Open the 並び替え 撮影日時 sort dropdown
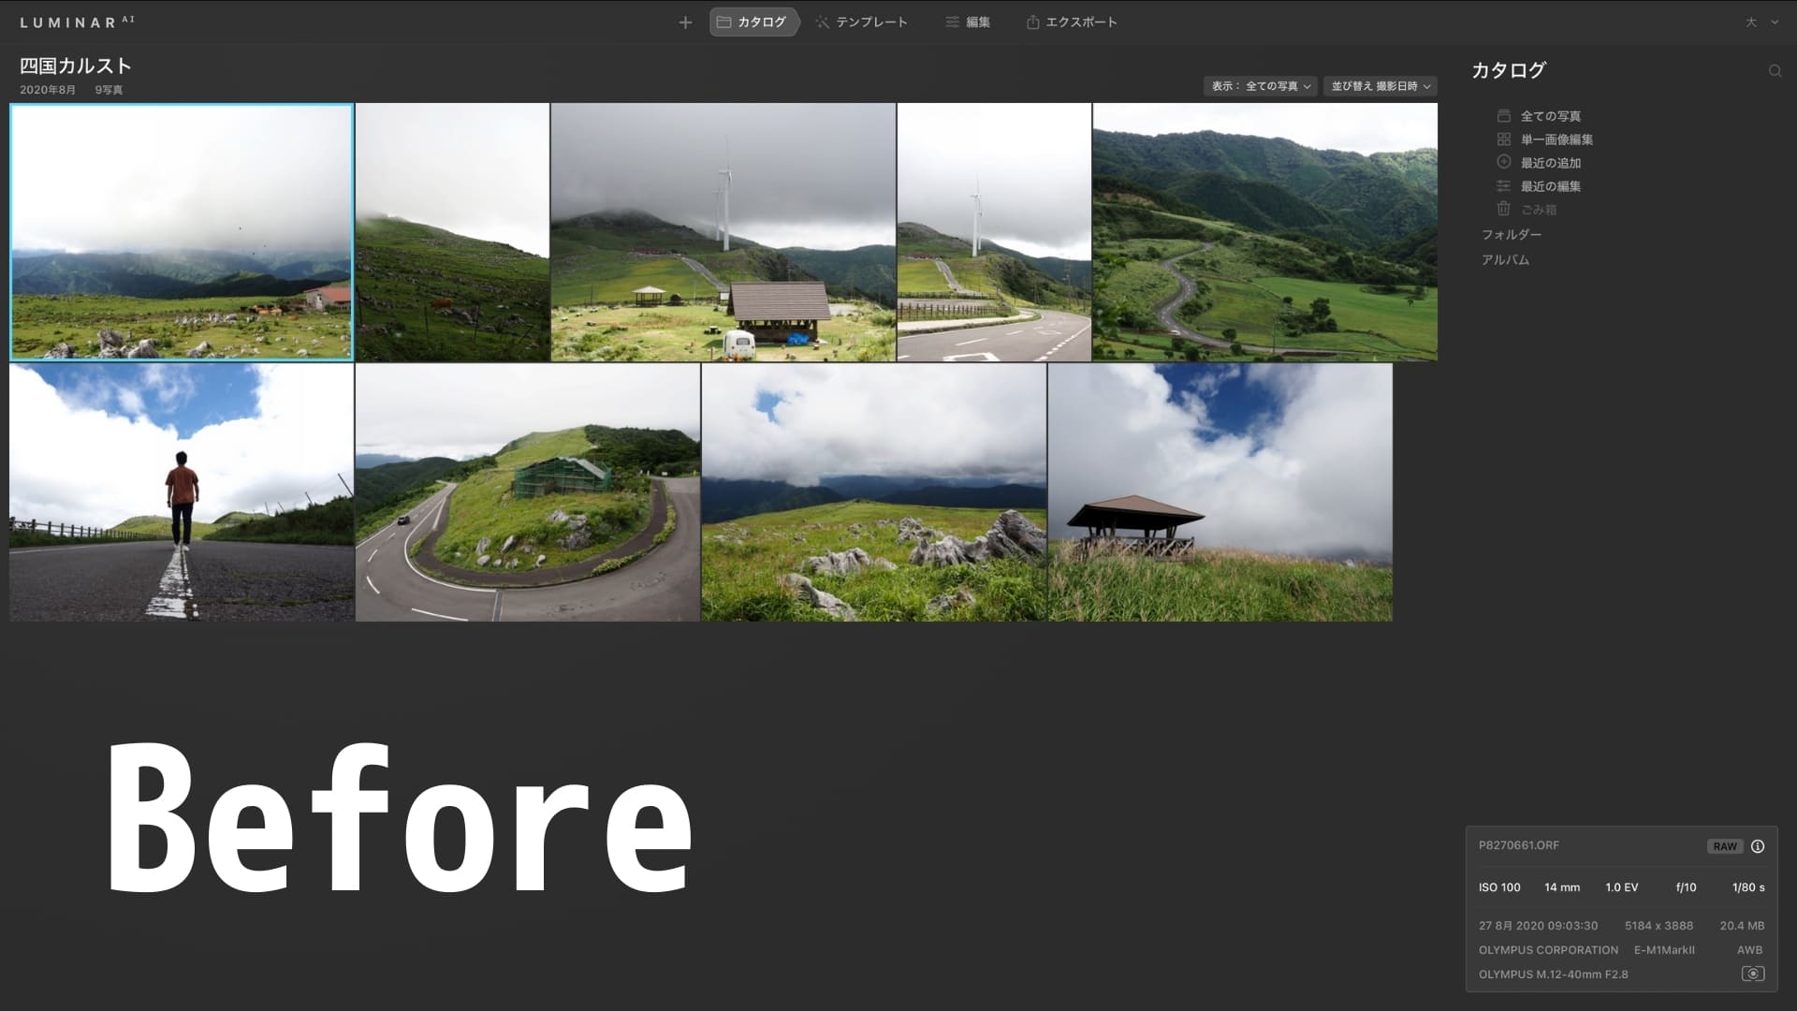The height and width of the screenshot is (1011, 1797). pyautogui.click(x=1380, y=86)
